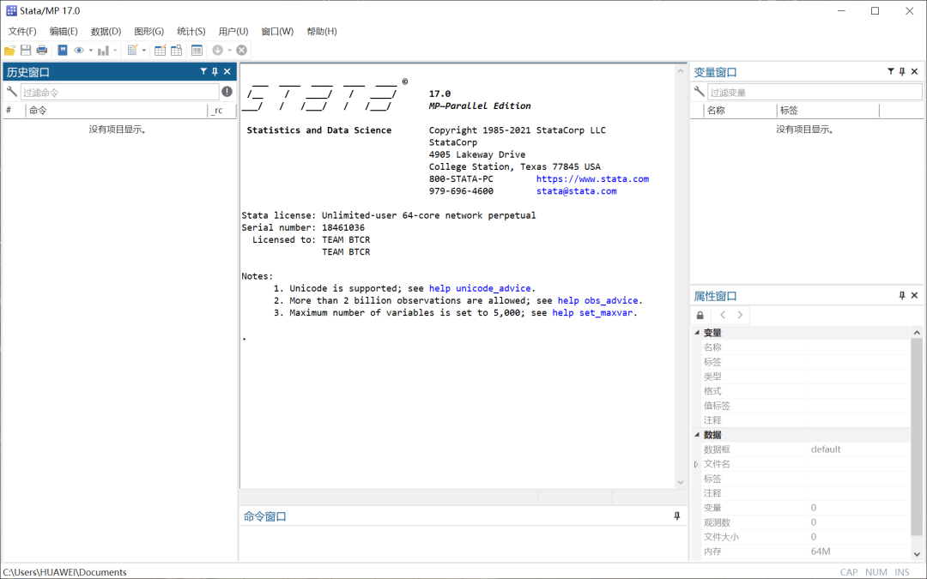The height and width of the screenshot is (579, 927).
Task: Click the previous variable arrow in 属性窗口
Action: click(x=723, y=315)
